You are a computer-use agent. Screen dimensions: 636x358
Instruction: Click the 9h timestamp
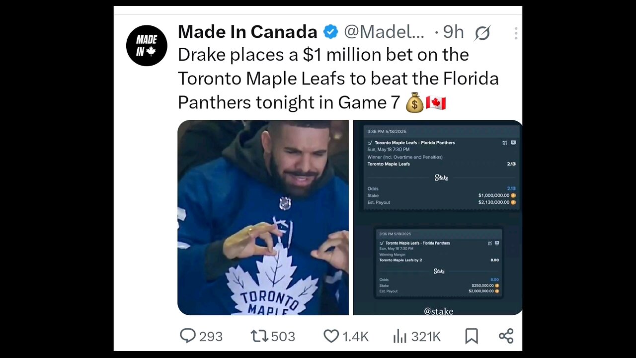453,32
